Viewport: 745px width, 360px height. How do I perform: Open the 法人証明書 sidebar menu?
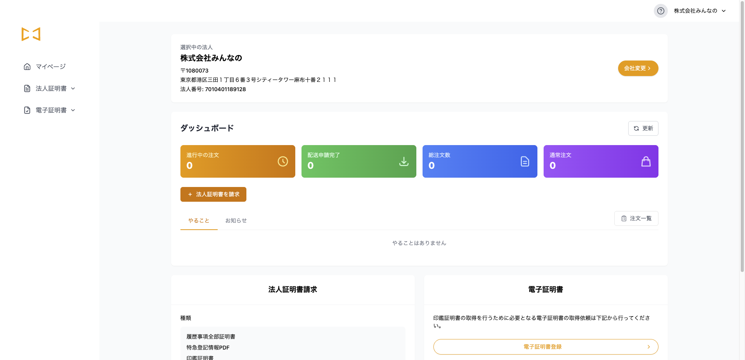50,88
